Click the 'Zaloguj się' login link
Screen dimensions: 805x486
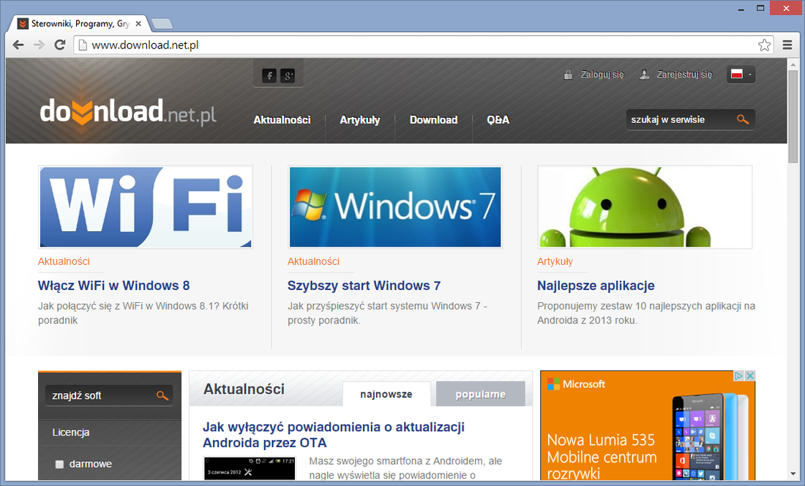pyautogui.click(x=602, y=75)
